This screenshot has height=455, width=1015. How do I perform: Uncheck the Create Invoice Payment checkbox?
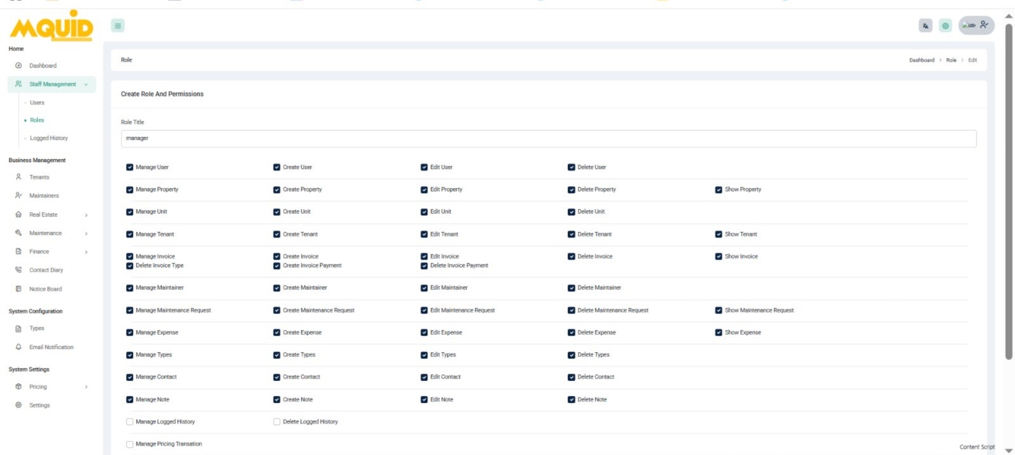coord(277,266)
